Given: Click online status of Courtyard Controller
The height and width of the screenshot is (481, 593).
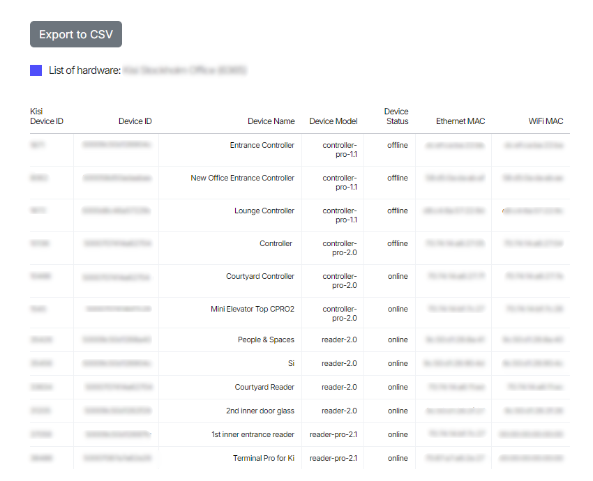Looking at the screenshot, I should [x=398, y=276].
